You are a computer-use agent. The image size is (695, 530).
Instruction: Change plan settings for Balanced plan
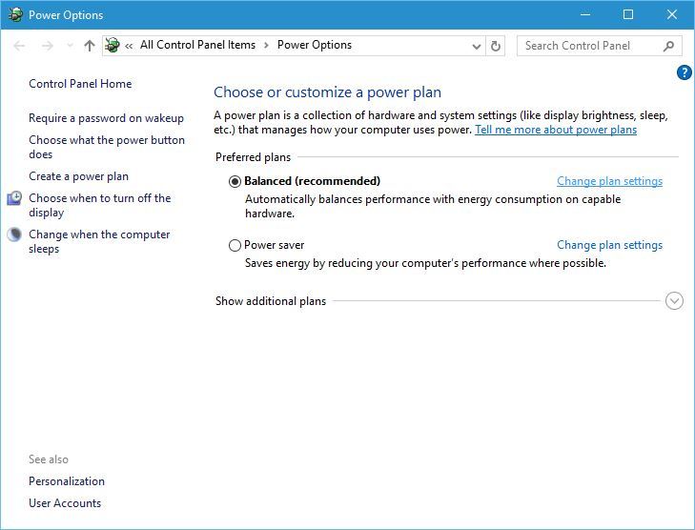pyautogui.click(x=609, y=181)
